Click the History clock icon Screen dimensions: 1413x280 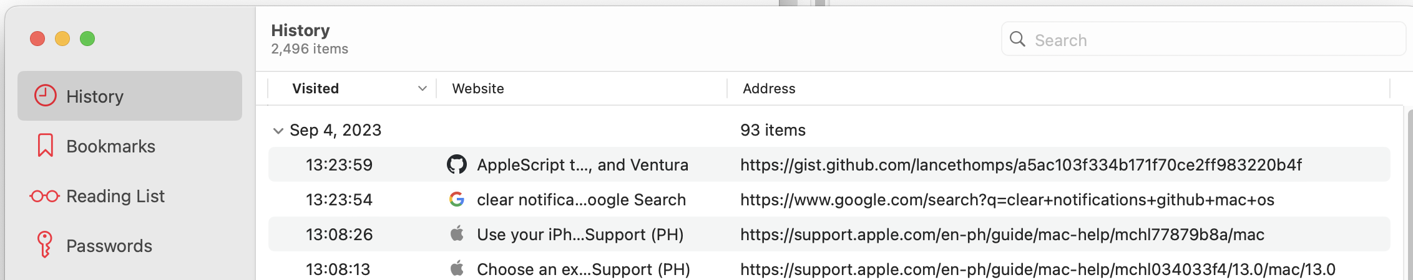[x=45, y=96]
